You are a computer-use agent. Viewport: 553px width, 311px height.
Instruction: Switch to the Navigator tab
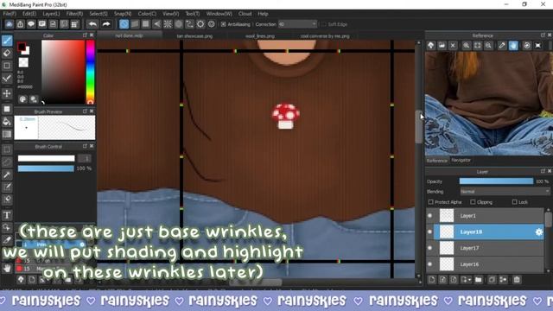tap(461, 160)
